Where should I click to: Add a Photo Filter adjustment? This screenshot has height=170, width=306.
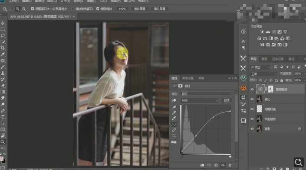click(276, 38)
